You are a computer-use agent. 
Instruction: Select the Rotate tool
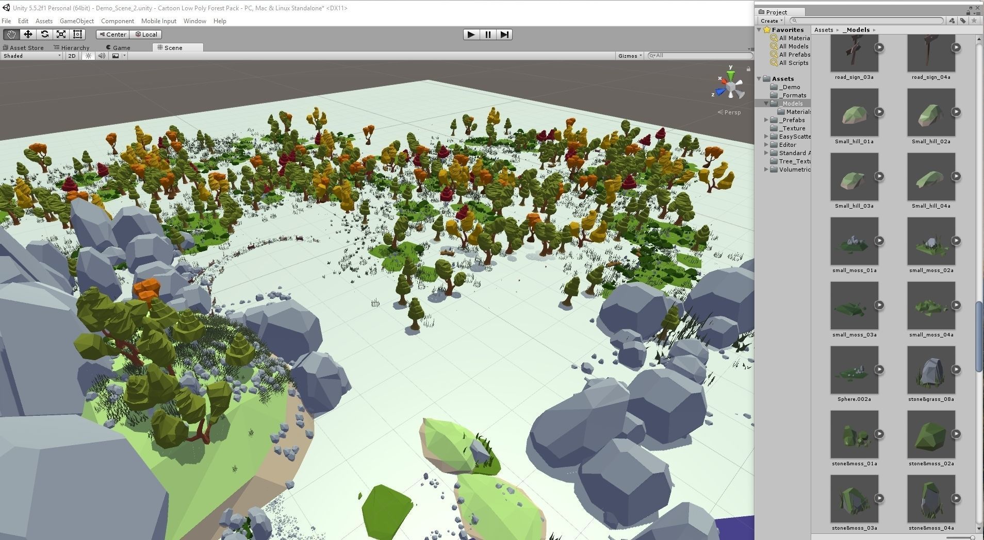(x=44, y=35)
